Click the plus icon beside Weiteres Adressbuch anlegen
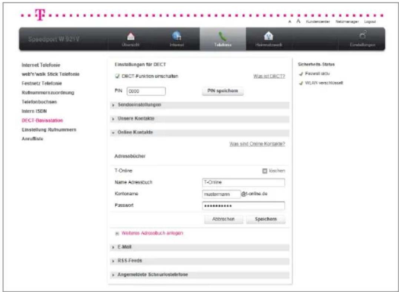Viewport: 399px width, 292px height. coord(117,233)
